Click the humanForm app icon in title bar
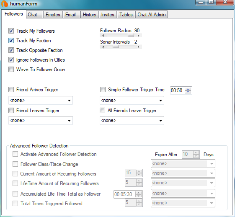235x217 pixels. [x=5, y=4]
